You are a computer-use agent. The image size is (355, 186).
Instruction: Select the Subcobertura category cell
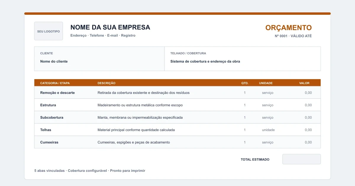(52, 118)
